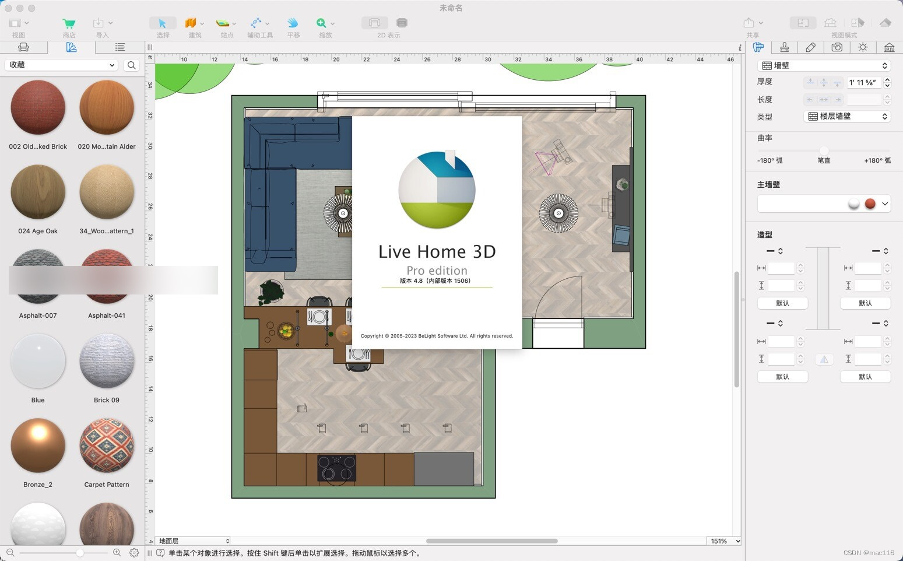903x561 pixels.
Task: Expand the 缩放 zoom dropdown arrow
Action: (x=333, y=24)
